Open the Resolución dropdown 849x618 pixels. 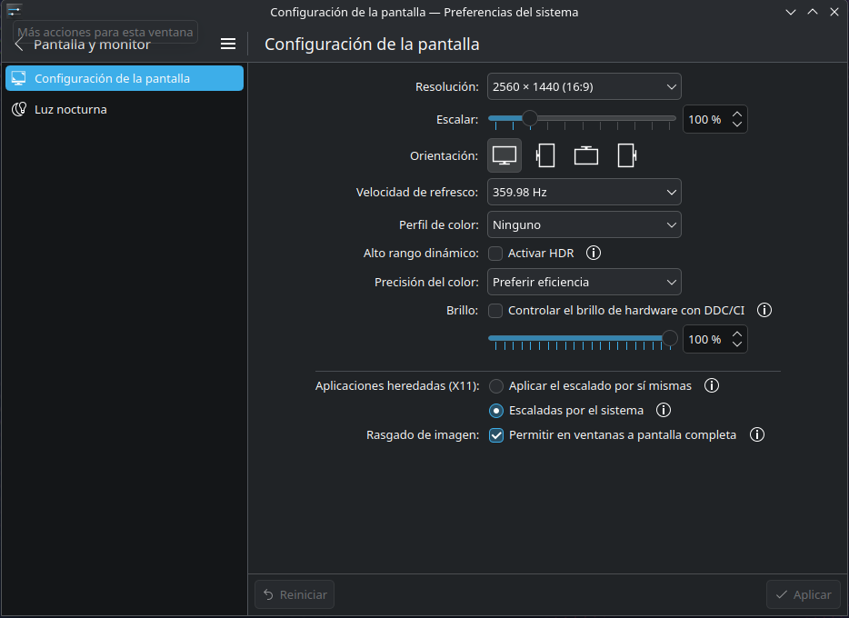click(x=584, y=86)
